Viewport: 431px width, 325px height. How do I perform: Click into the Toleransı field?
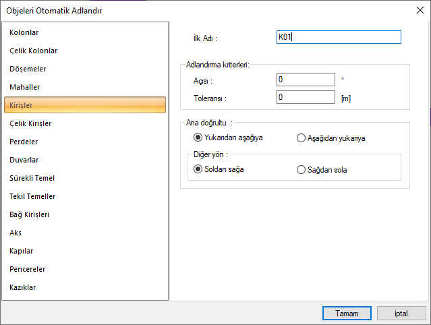click(x=306, y=97)
